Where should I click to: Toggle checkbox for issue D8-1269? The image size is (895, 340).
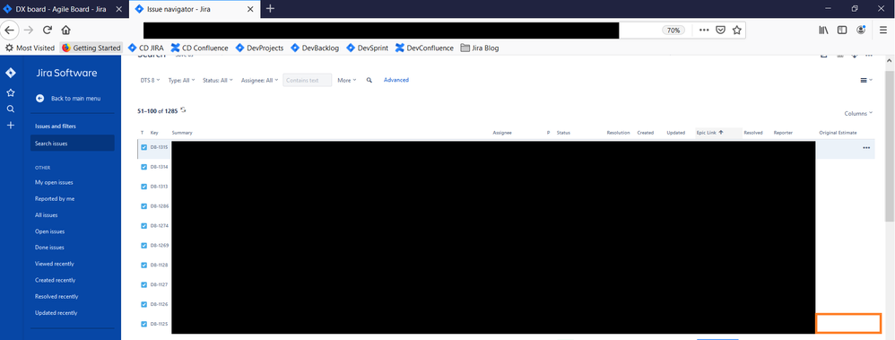143,245
